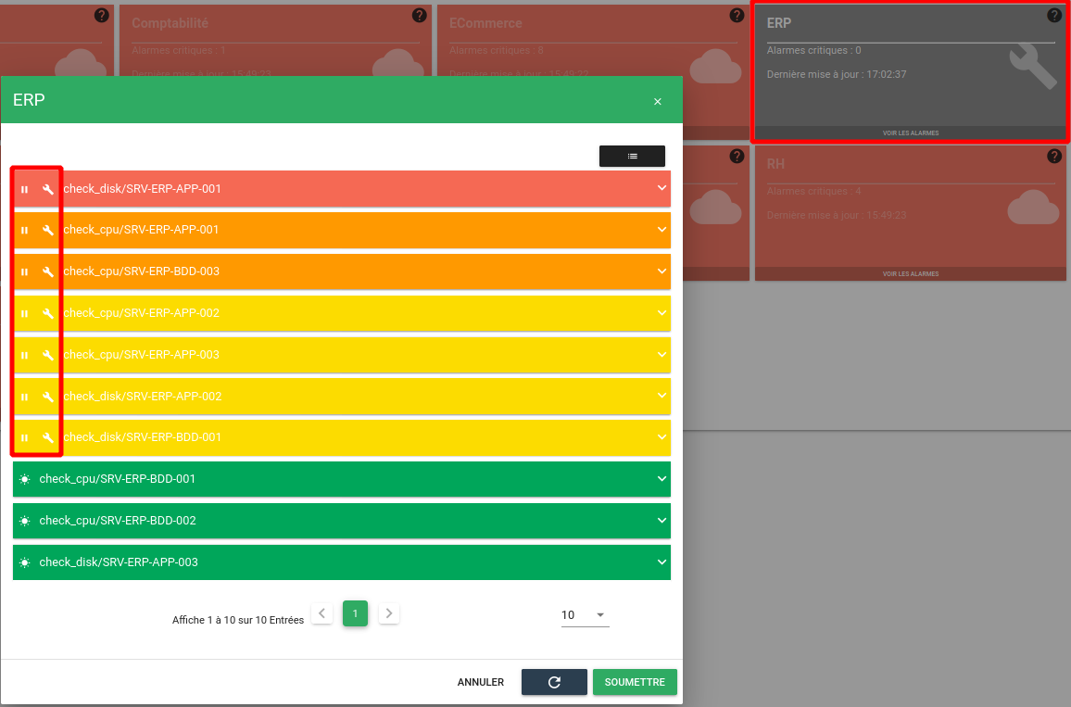The width and height of the screenshot is (1071, 707).
Task: Click wrench icon on check_disk/SRV-ERP-APP-002 row
Action: click(x=48, y=397)
